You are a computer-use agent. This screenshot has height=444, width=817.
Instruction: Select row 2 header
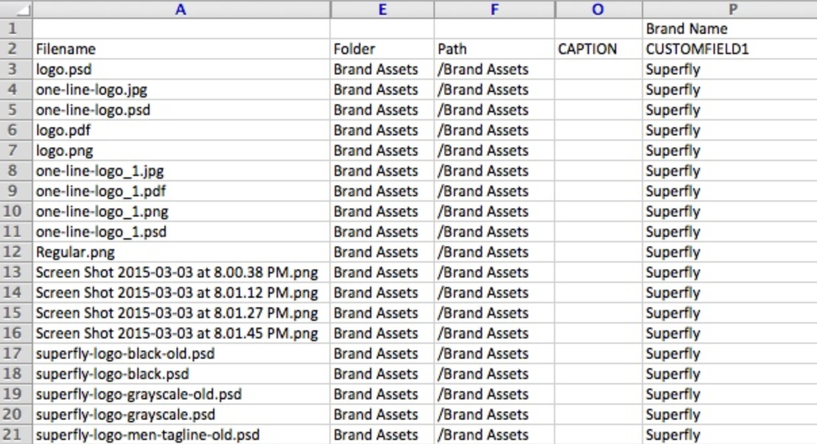[x=16, y=49]
